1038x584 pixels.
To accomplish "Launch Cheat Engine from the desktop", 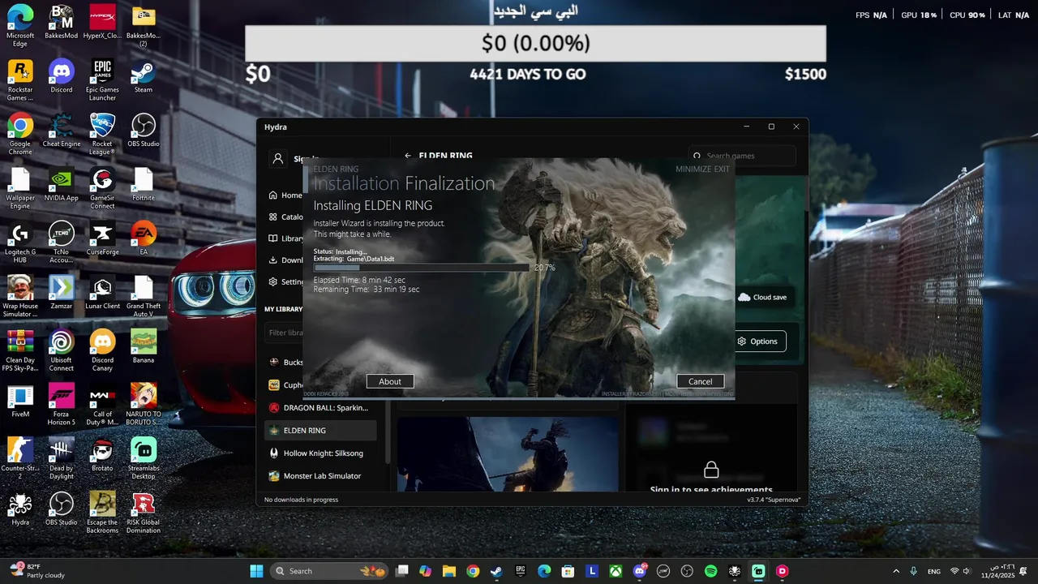I will click(x=62, y=131).
